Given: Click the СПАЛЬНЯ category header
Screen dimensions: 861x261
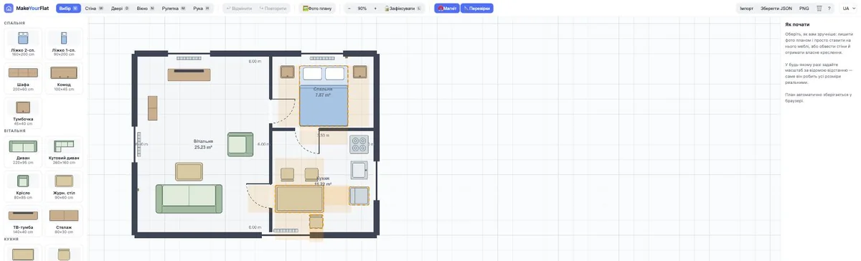Looking at the screenshot, I should tap(14, 23).
